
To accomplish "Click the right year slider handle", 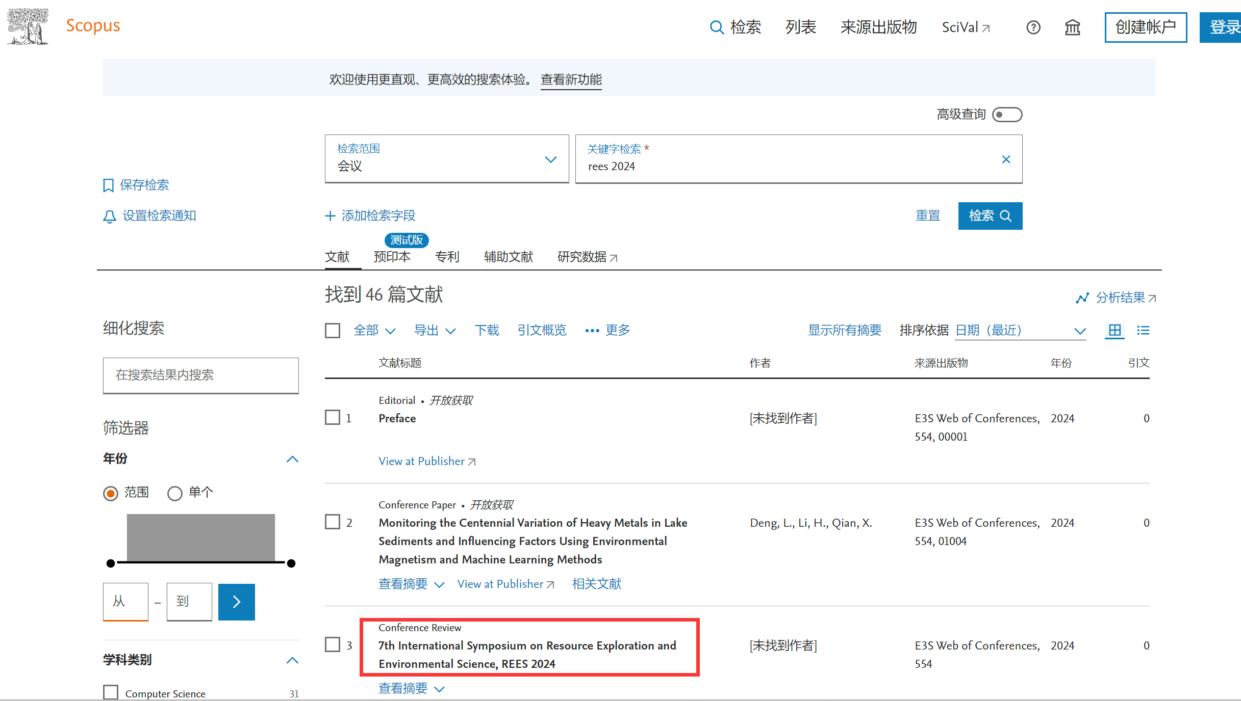I will (291, 563).
